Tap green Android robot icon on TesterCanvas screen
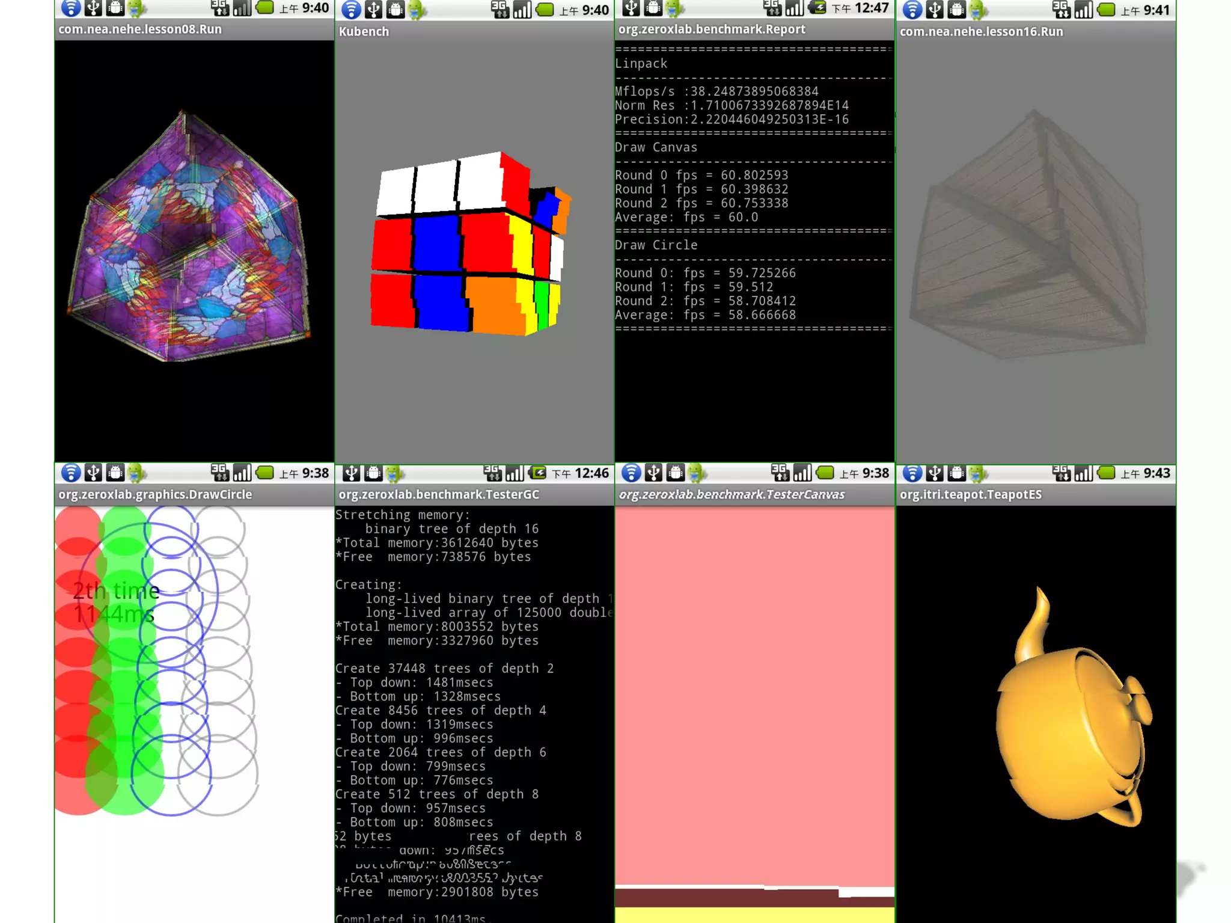Viewport: 1231px width, 923px height. pos(697,473)
